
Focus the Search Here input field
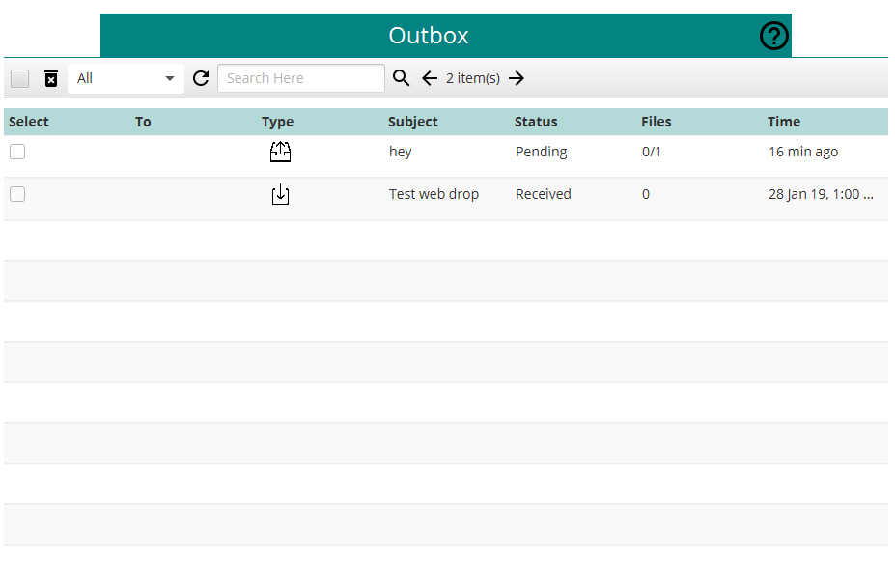coord(301,78)
